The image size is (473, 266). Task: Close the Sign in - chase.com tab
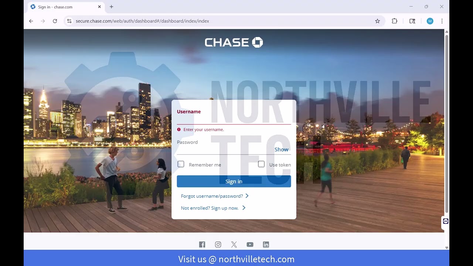click(99, 7)
